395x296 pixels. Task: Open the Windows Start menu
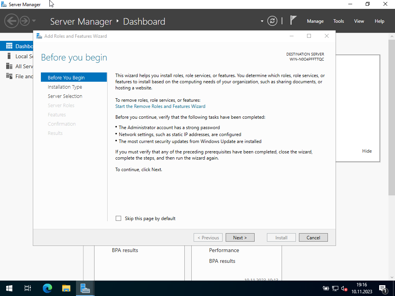tap(9, 288)
